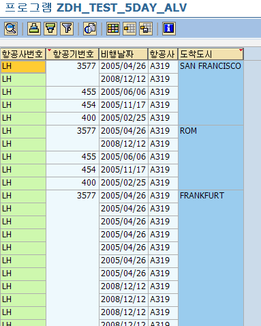Select the 항공기번호 column header
The width and height of the screenshot is (261, 326).
(72, 54)
